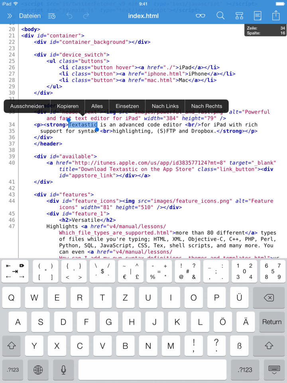Image resolution: width=287 pixels, height=383 pixels.
Task: Choose Ausschneiden in the context menu
Action: pyautogui.click(x=27, y=106)
